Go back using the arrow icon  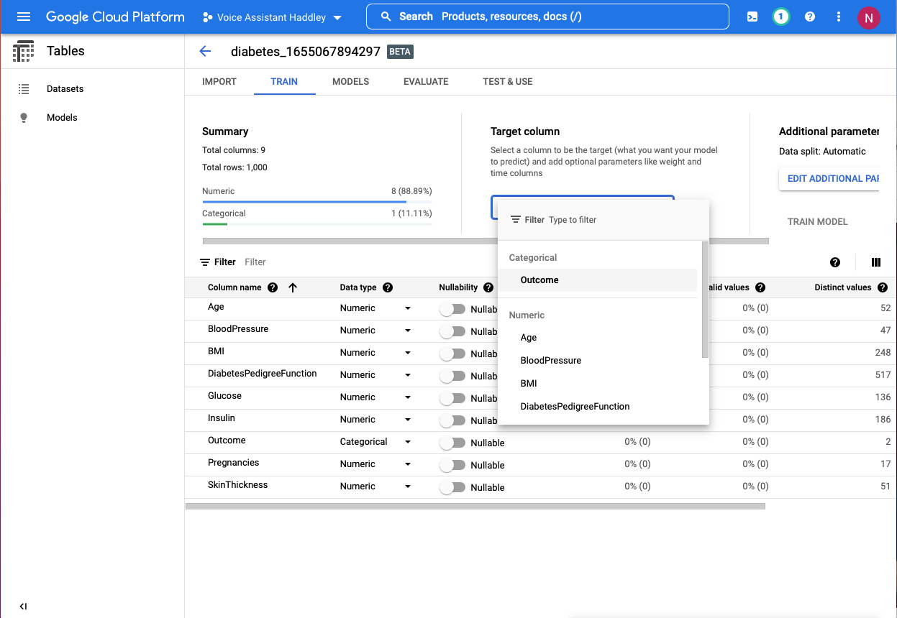pos(205,51)
